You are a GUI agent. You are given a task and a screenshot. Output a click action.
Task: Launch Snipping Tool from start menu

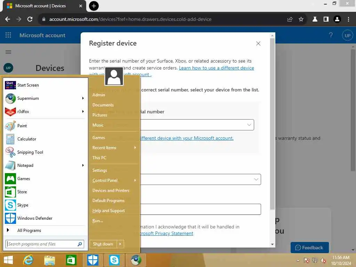pos(45,152)
